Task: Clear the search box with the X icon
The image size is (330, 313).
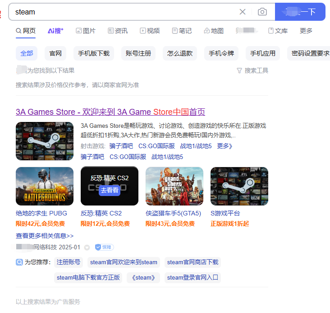Action: [243, 12]
